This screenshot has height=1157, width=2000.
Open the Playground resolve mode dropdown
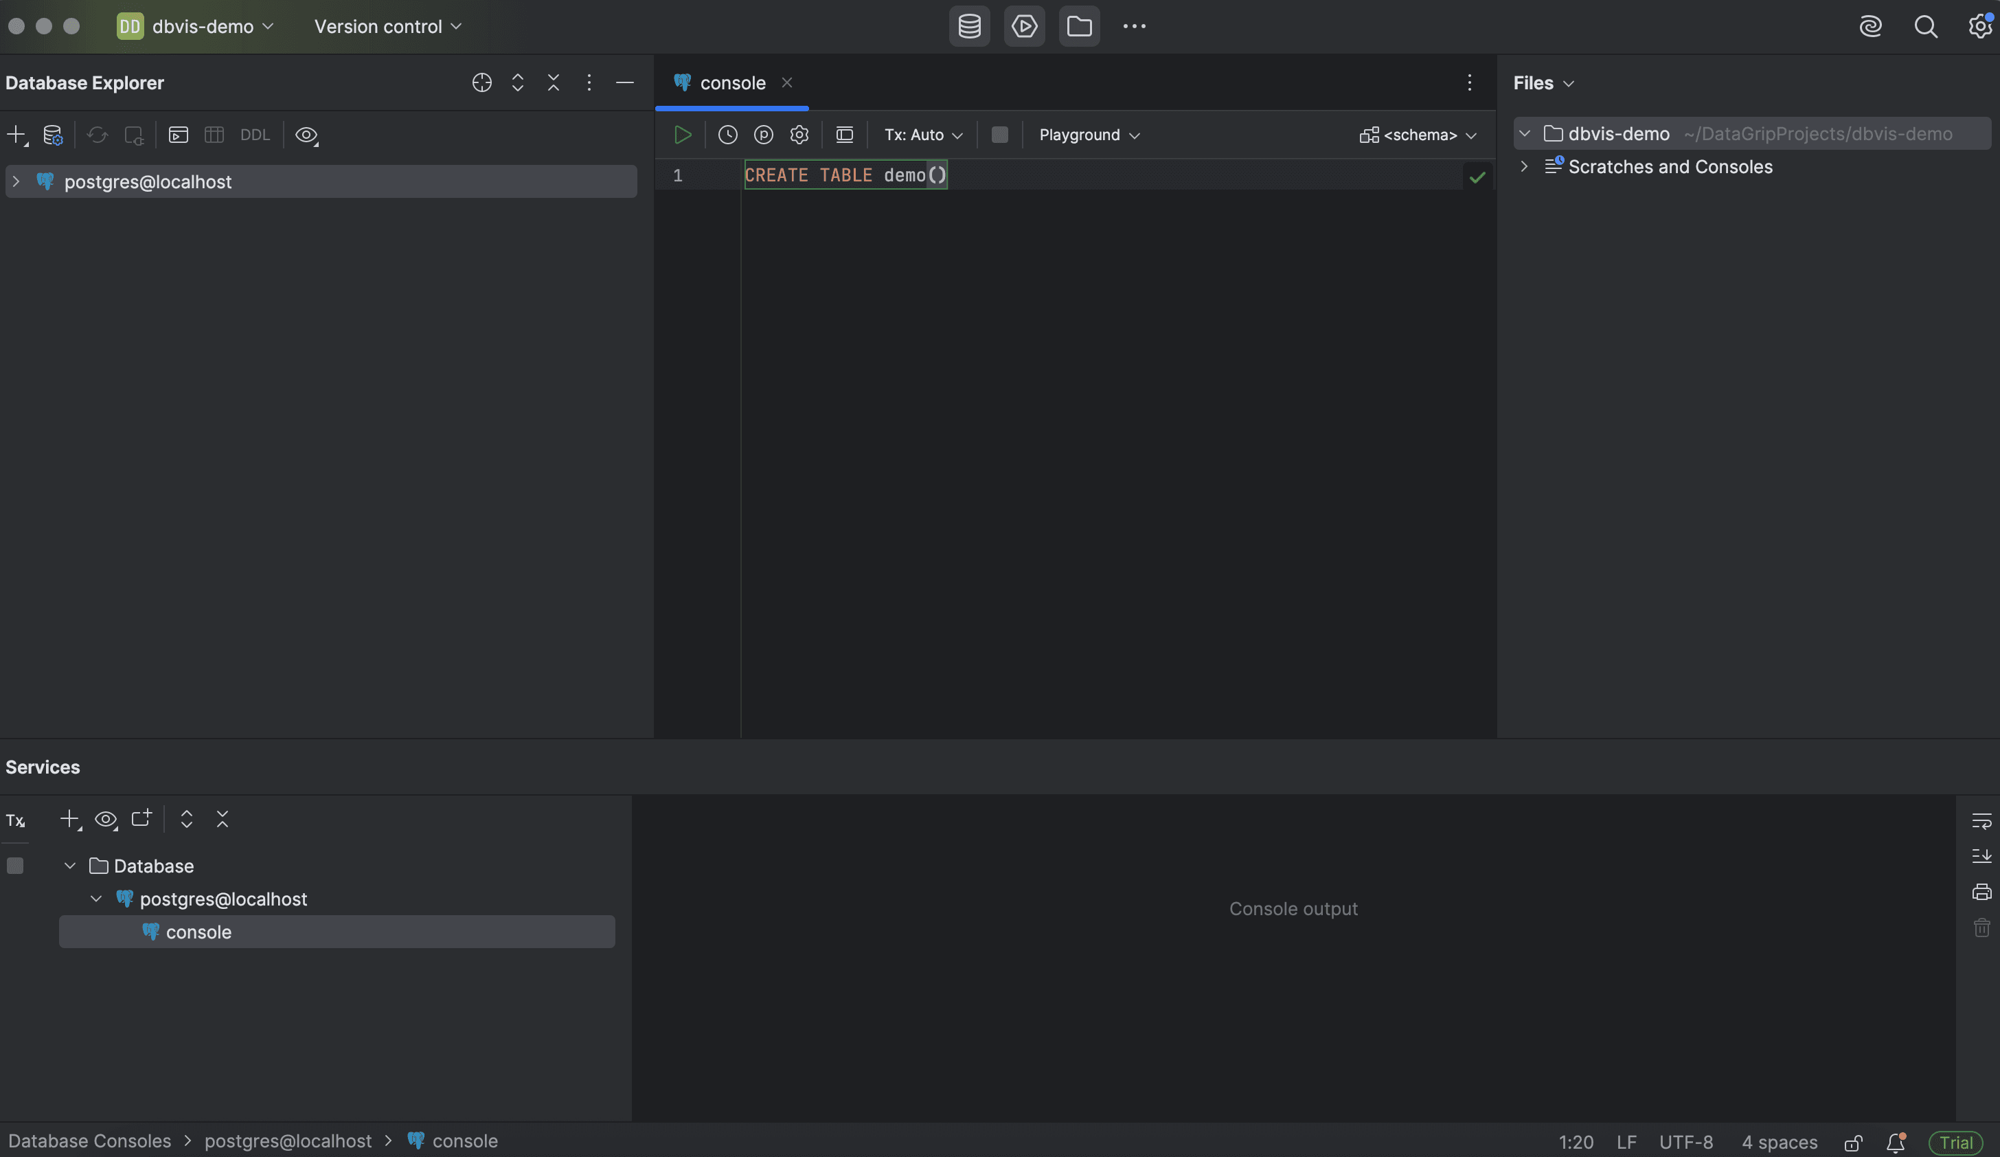tap(1089, 135)
